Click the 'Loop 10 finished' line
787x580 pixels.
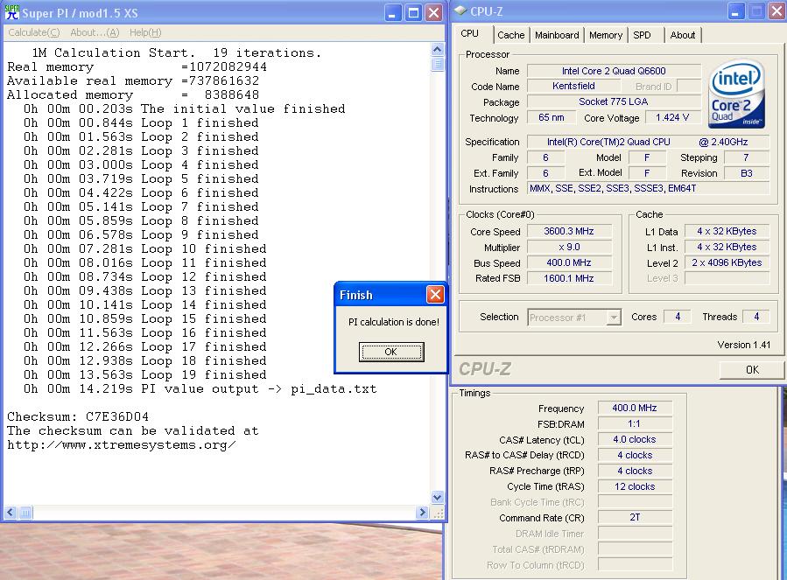click(x=145, y=248)
